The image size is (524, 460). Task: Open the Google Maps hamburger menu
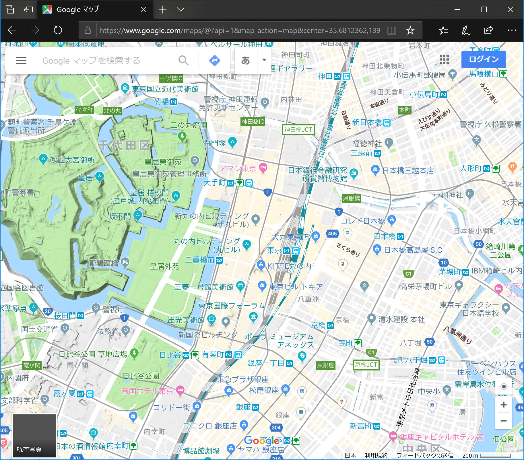pyautogui.click(x=21, y=61)
